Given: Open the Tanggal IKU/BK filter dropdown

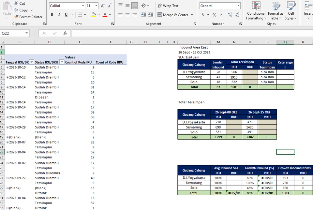Looking at the screenshot, I should pyautogui.click(x=31, y=62).
